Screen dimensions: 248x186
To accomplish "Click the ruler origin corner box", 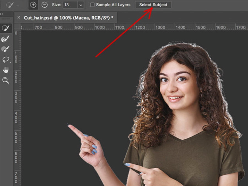I will coord(18,27).
